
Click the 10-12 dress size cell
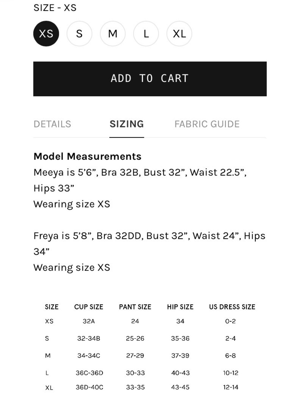231,373
